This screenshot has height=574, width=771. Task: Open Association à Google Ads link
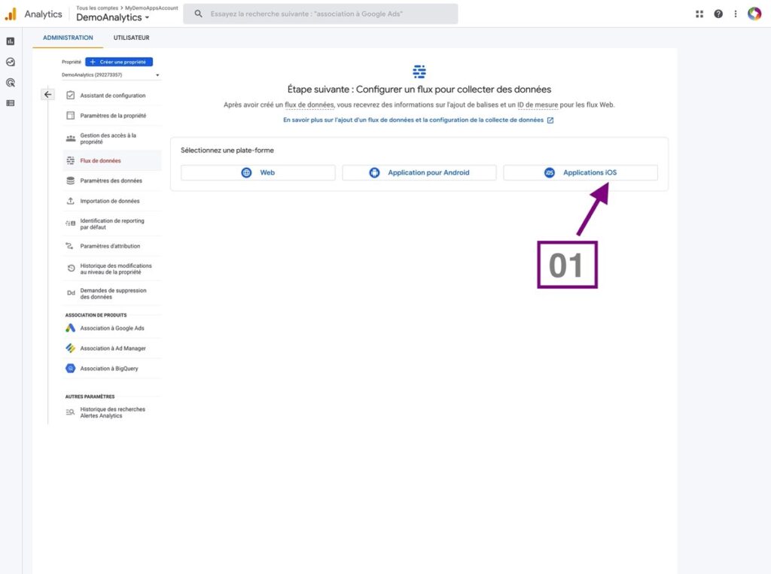pyautogui.click(x=112, y=328)
